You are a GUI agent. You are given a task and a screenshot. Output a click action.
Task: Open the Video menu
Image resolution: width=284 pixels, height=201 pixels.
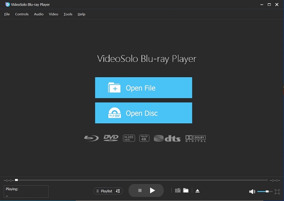click(54, 14)
